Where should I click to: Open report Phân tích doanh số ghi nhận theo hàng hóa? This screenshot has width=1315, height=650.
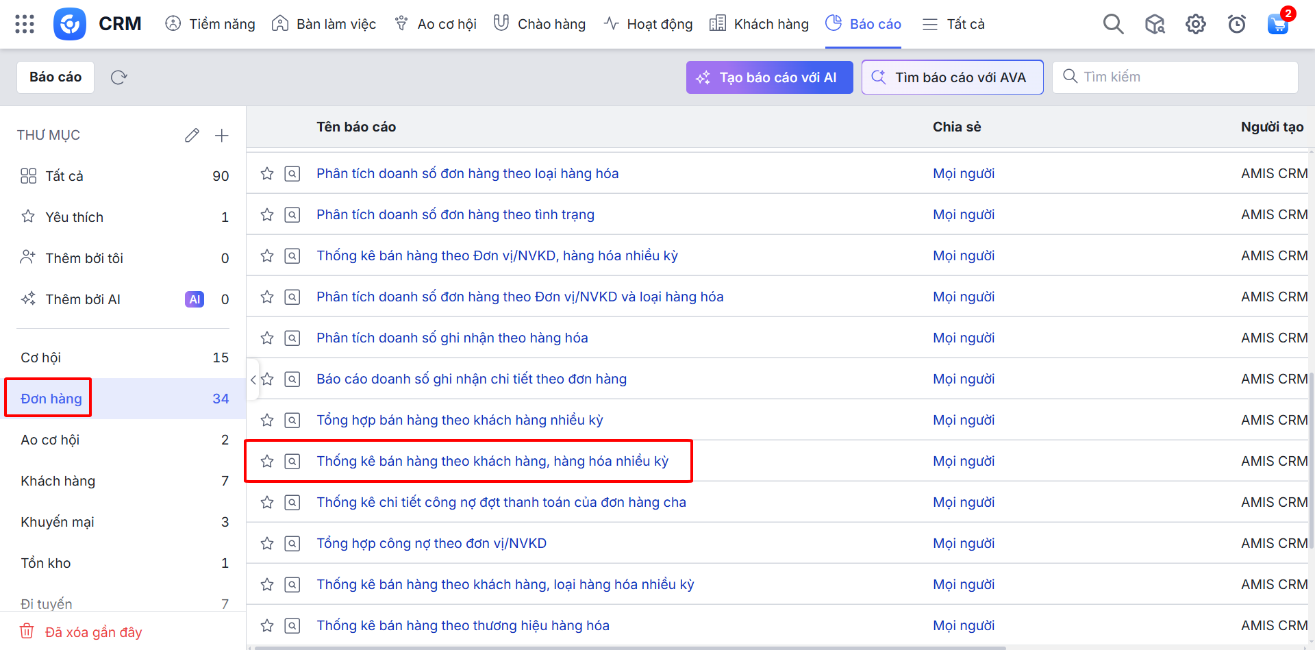tap(452, 338)
